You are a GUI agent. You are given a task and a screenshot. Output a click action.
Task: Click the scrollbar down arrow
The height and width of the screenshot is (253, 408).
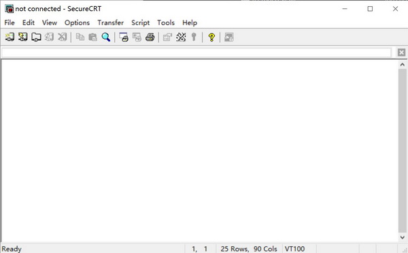403,237
